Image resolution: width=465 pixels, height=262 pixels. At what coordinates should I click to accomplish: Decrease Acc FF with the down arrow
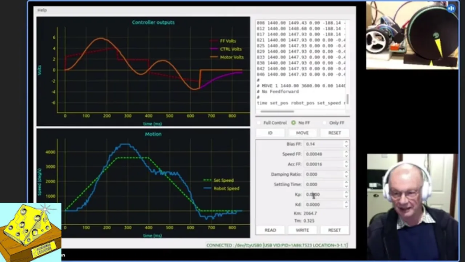[x=346, y=166]
